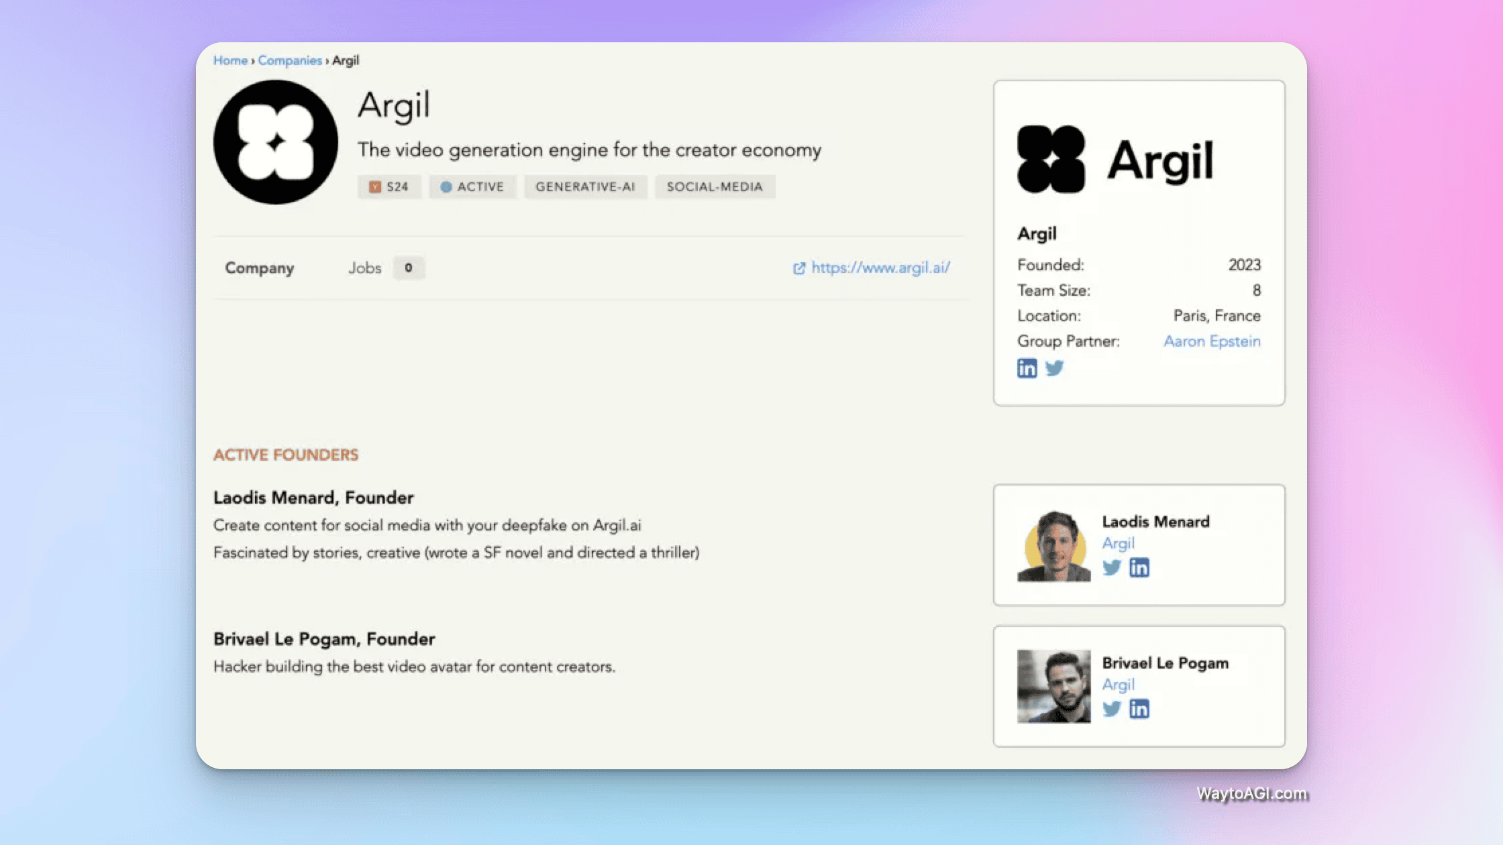Switch to the Company tab
Image resolution: width=1503 pixels, height=845 pixels.
coord(260,268)
